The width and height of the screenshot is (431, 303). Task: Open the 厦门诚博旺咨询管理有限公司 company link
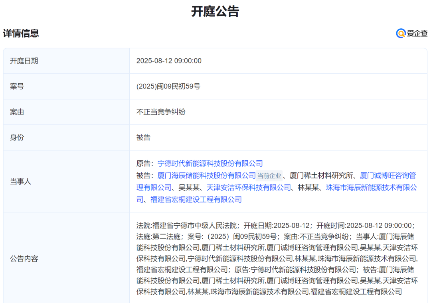388,175
